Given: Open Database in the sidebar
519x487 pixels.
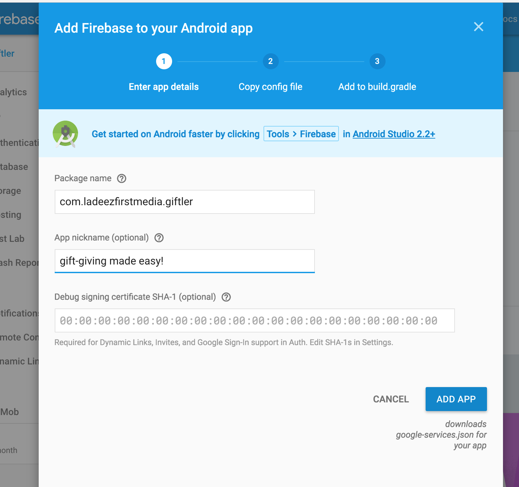Looking at the screenshot, I should [x=14, y=167].
